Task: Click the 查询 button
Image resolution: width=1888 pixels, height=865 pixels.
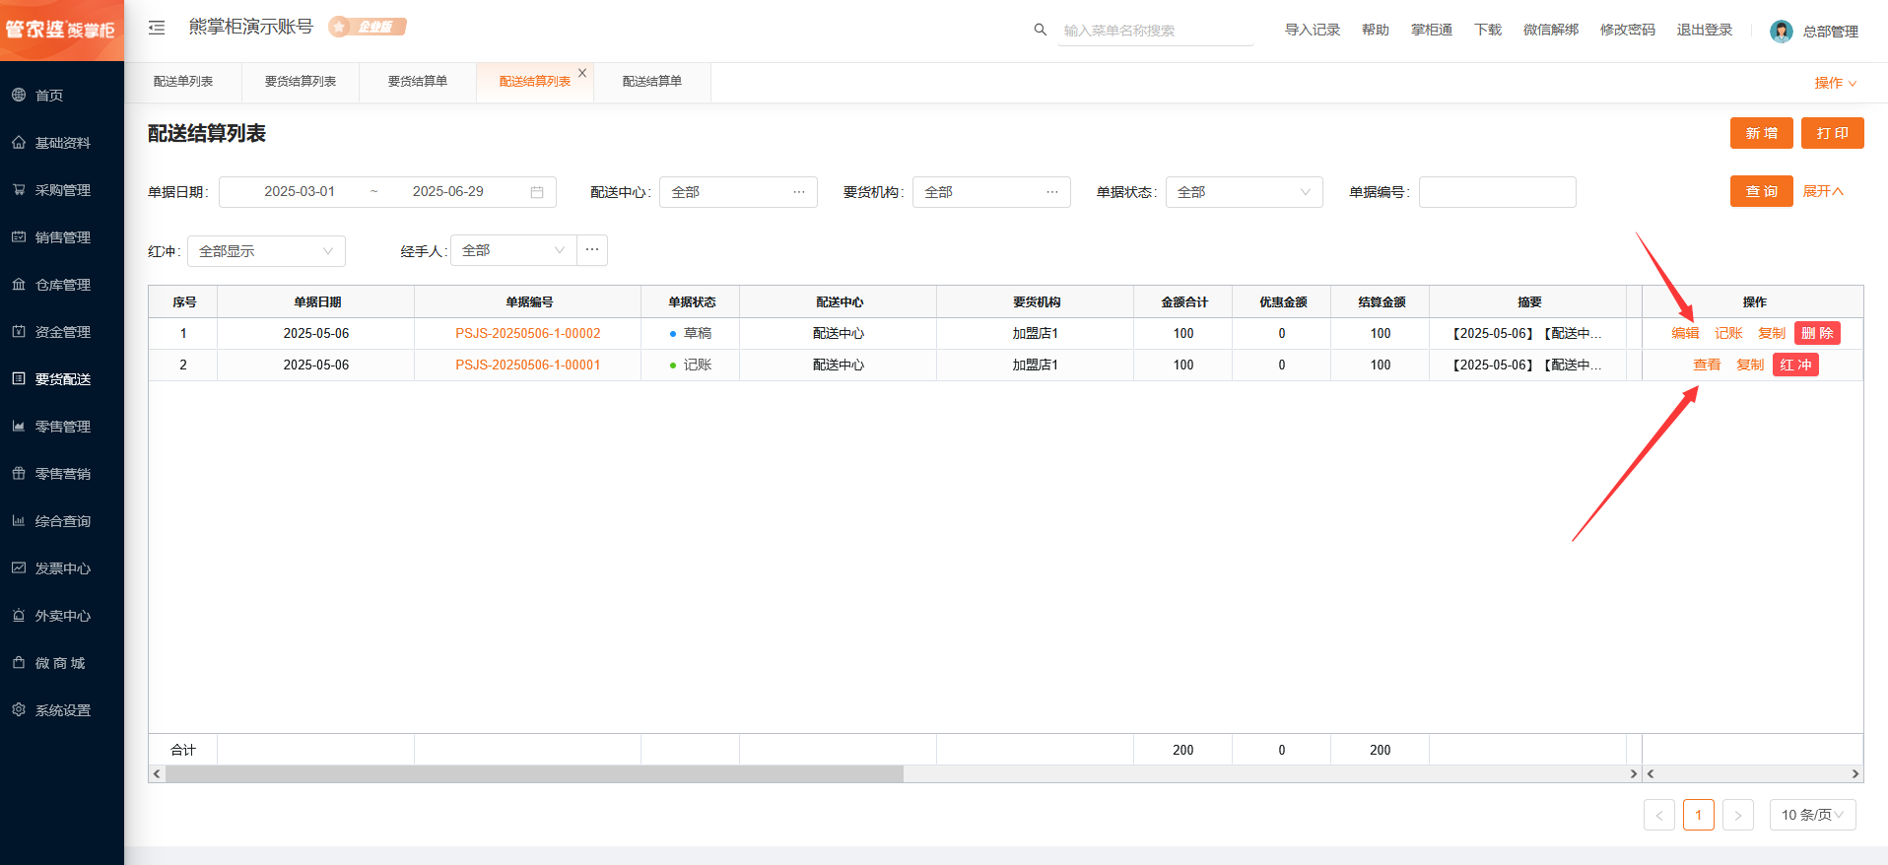Action: (1762, 191)
